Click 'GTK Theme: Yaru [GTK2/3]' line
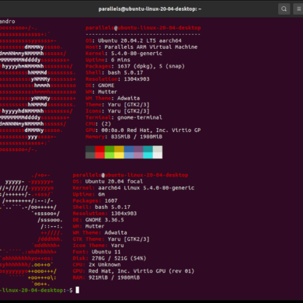The height and width of the screenshot is (303, 303). click(x=111, y=239)
